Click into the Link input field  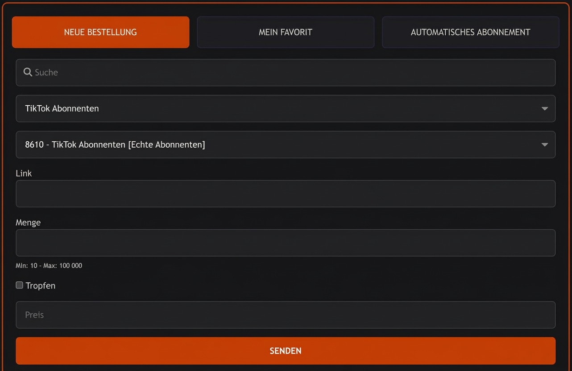pos(286,194)
